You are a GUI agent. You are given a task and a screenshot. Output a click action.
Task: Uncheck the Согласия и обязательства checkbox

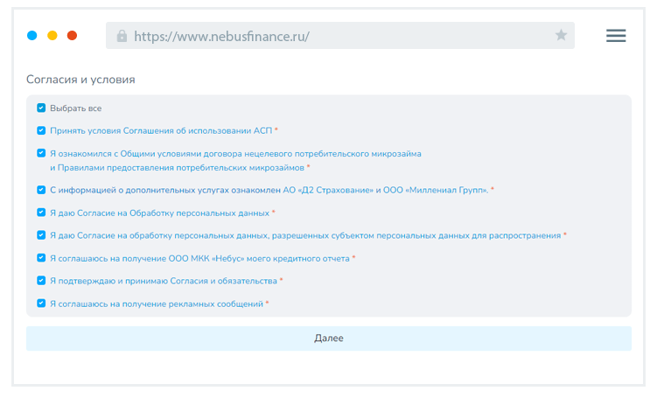click(x=41, y=281)
